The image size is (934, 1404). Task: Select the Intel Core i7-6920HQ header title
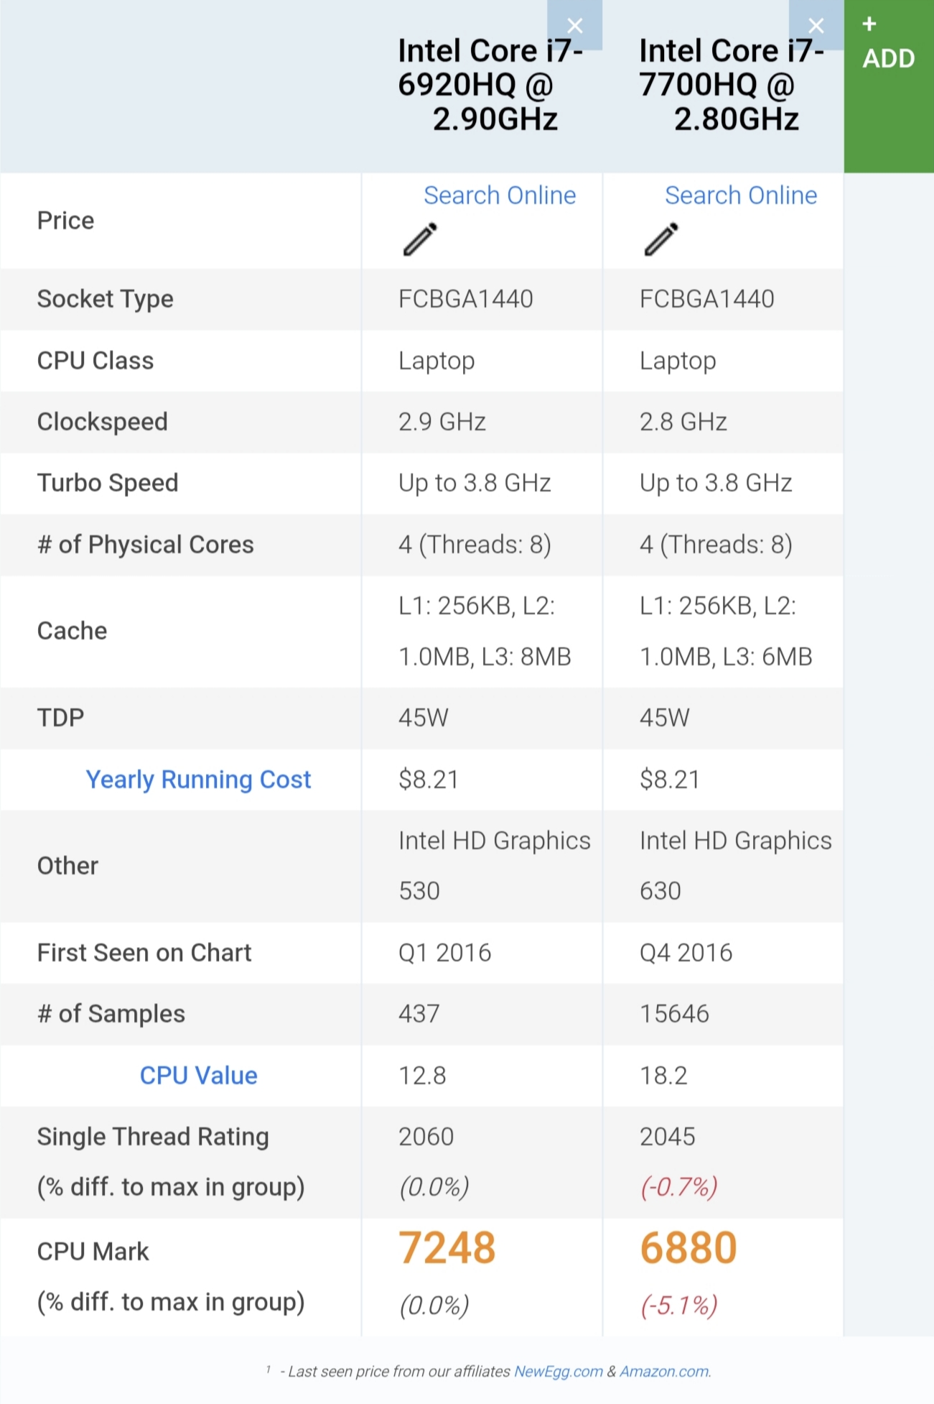click(x=490, y=85)
